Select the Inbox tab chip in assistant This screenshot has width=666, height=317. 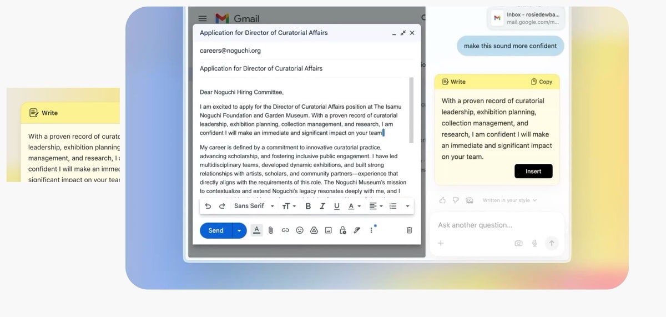click(526, 18)
